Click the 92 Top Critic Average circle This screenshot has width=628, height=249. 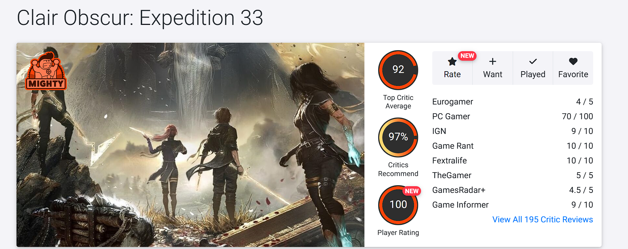(398, 70)
